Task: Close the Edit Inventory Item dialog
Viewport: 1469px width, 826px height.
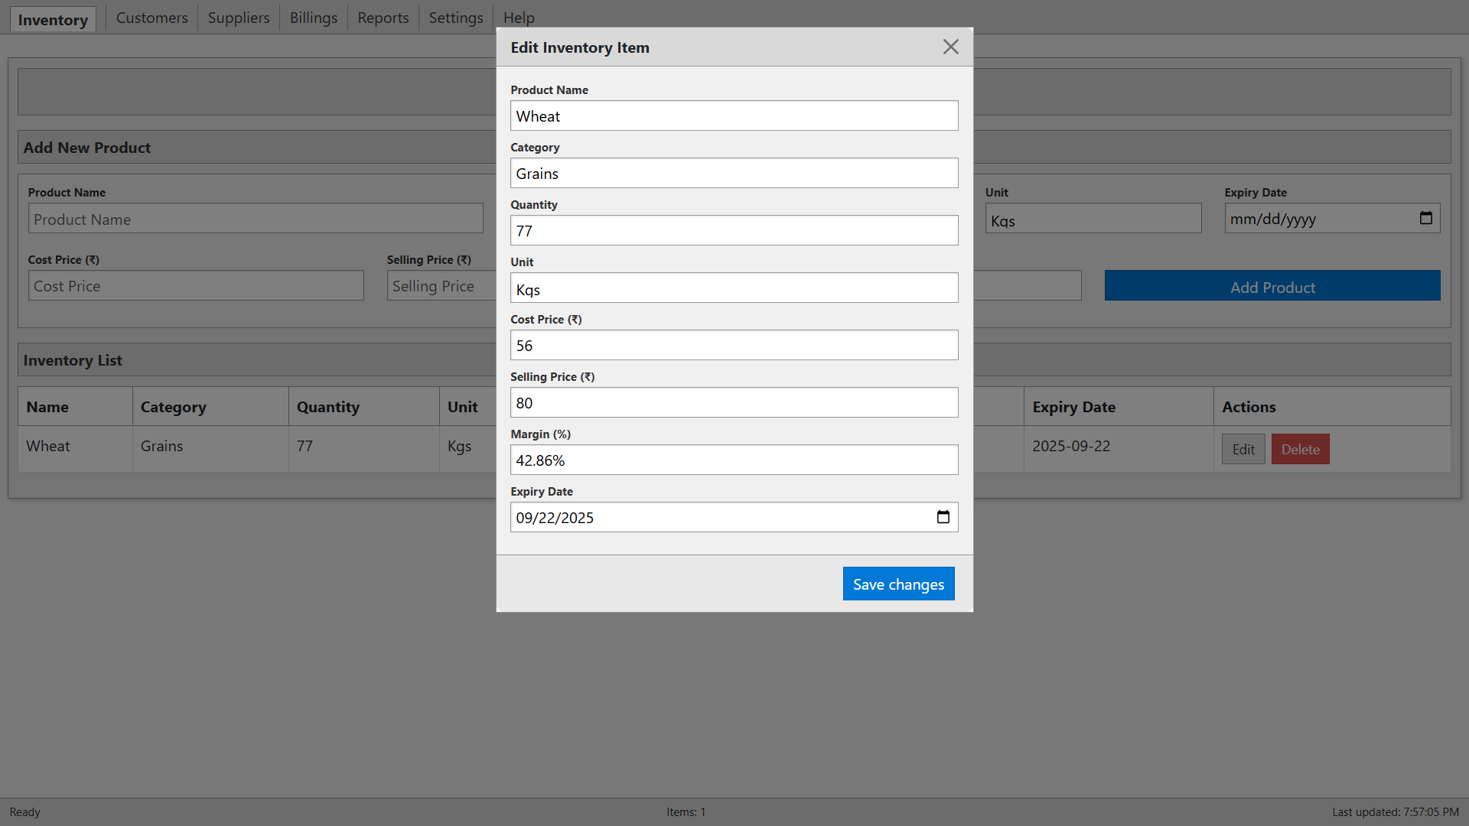Action: tap(950, 47)
